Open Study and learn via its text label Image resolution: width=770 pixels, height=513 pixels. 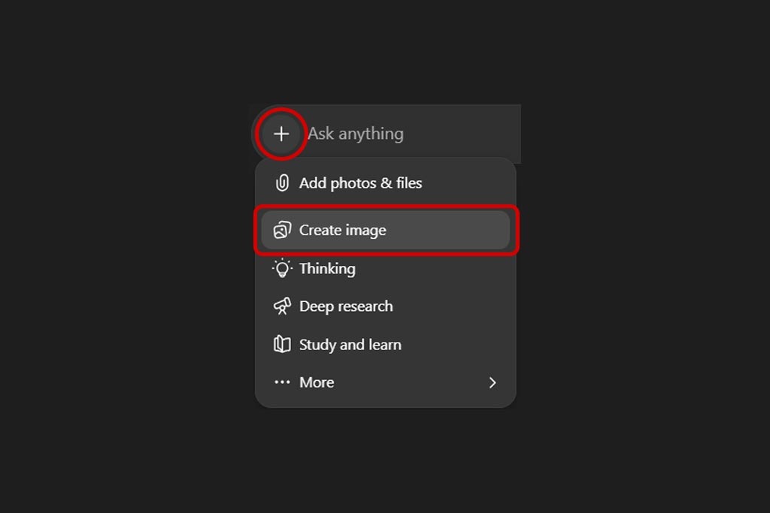[350, 345]
